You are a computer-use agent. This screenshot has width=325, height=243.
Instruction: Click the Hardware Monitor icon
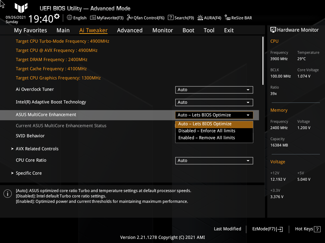(x=273, y=29)
